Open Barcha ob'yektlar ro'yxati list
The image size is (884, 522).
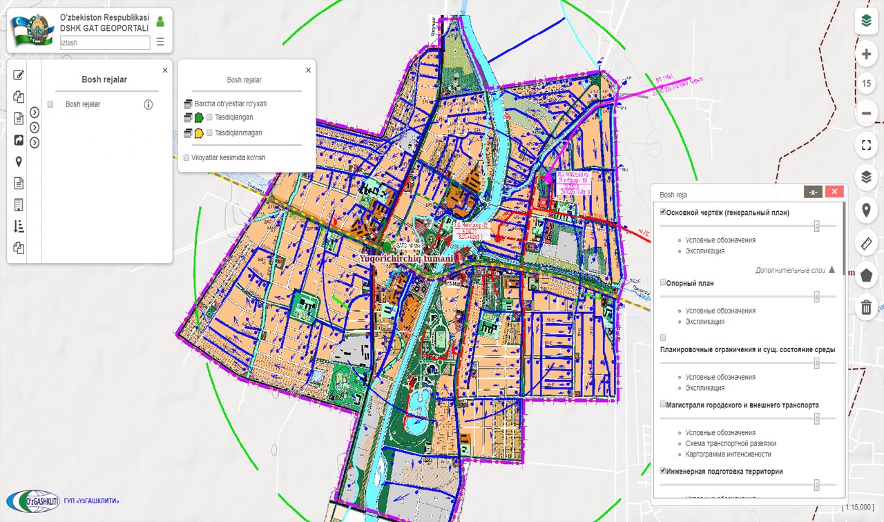pyautogui.click(x=231, y=104)
